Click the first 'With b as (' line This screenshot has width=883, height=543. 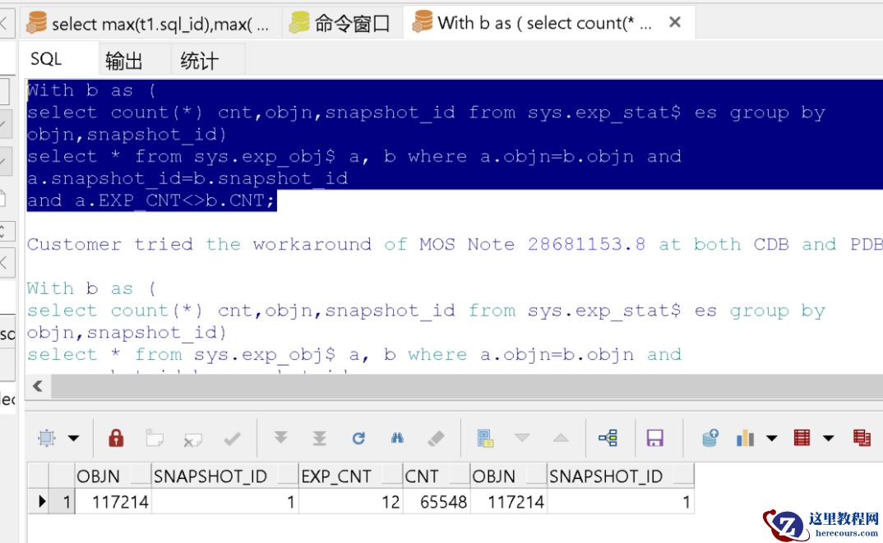[92, 90]
